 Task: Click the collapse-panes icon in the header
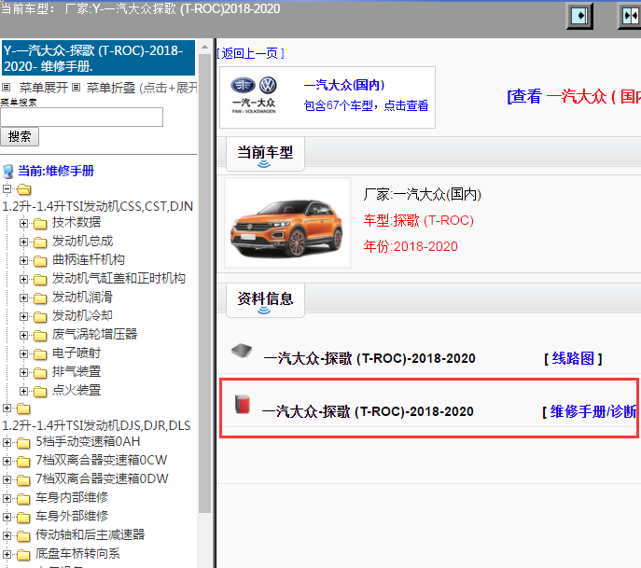(630, 17)
